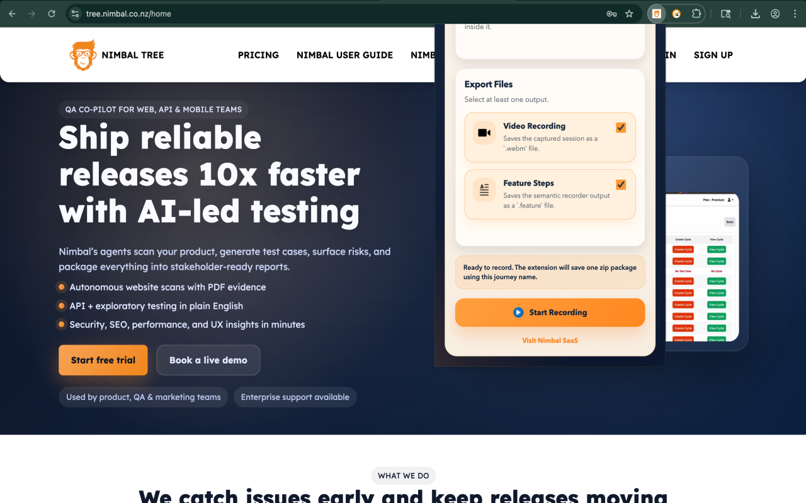Open the Chrome three-dot menu
806x503 pixels.
(x=795, y=13)
